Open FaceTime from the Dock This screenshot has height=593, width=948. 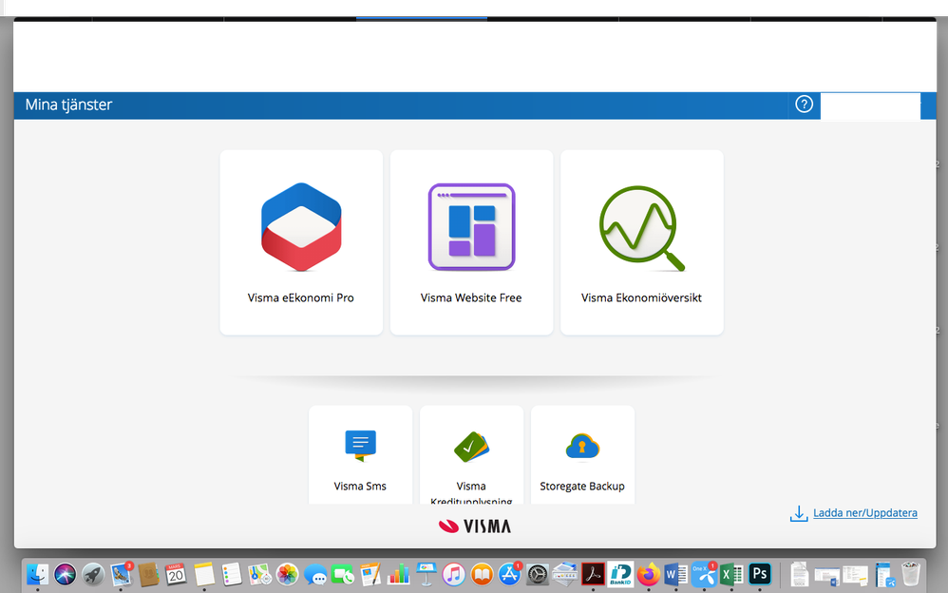coord(343,574)
